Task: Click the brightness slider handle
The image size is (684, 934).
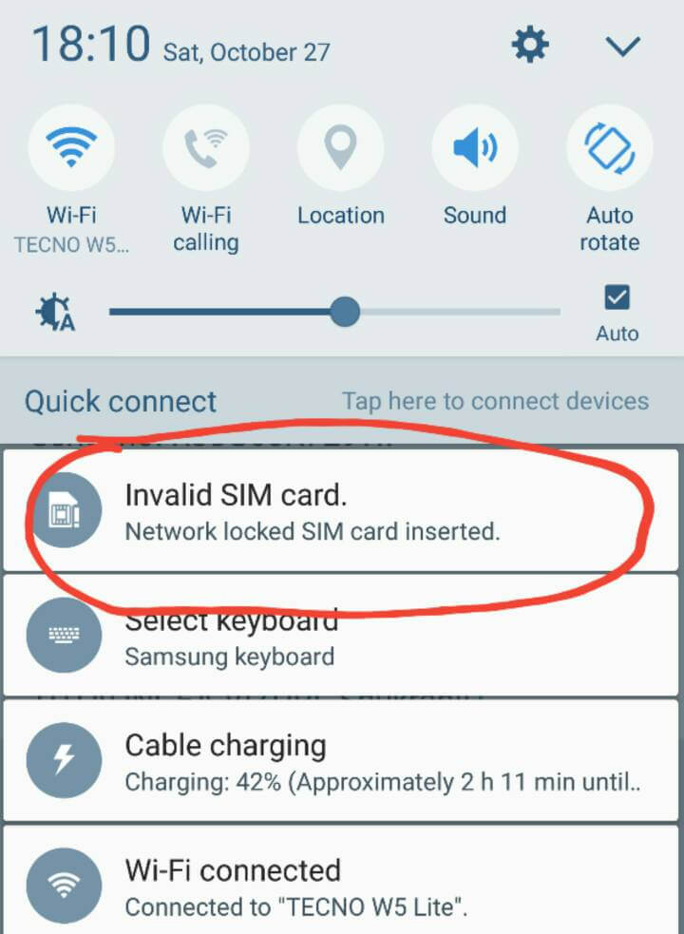Action: click(345, 312)
